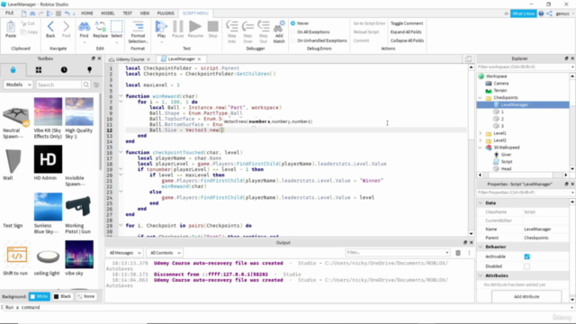The height and width of the screenshot is (324, 576).
Task: Open All Contexts dropdown
Action: coord(165,253)
